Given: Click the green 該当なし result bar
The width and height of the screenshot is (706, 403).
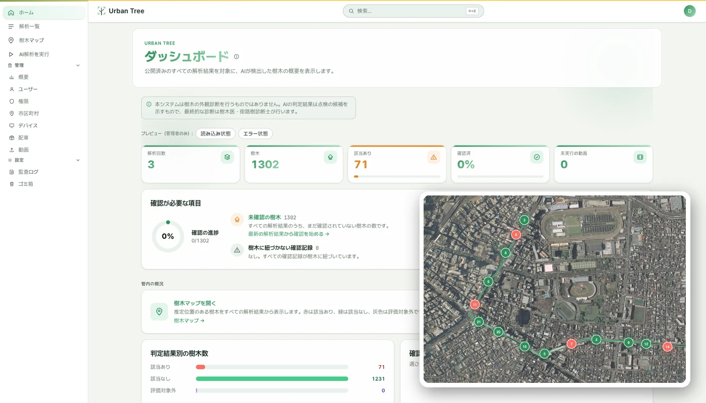Looking at the screenshot, I should (x=272, y=379).
